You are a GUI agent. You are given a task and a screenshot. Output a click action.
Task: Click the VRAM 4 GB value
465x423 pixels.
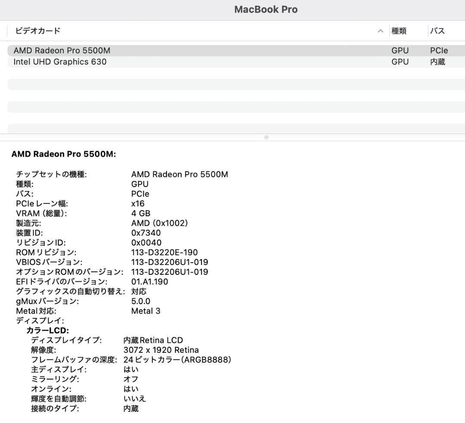coord(141,213)
